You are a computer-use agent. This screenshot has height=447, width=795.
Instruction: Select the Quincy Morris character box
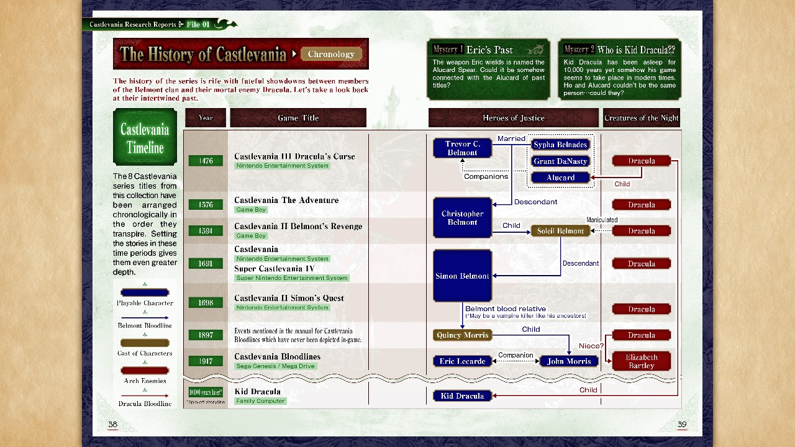coord(463,335)
